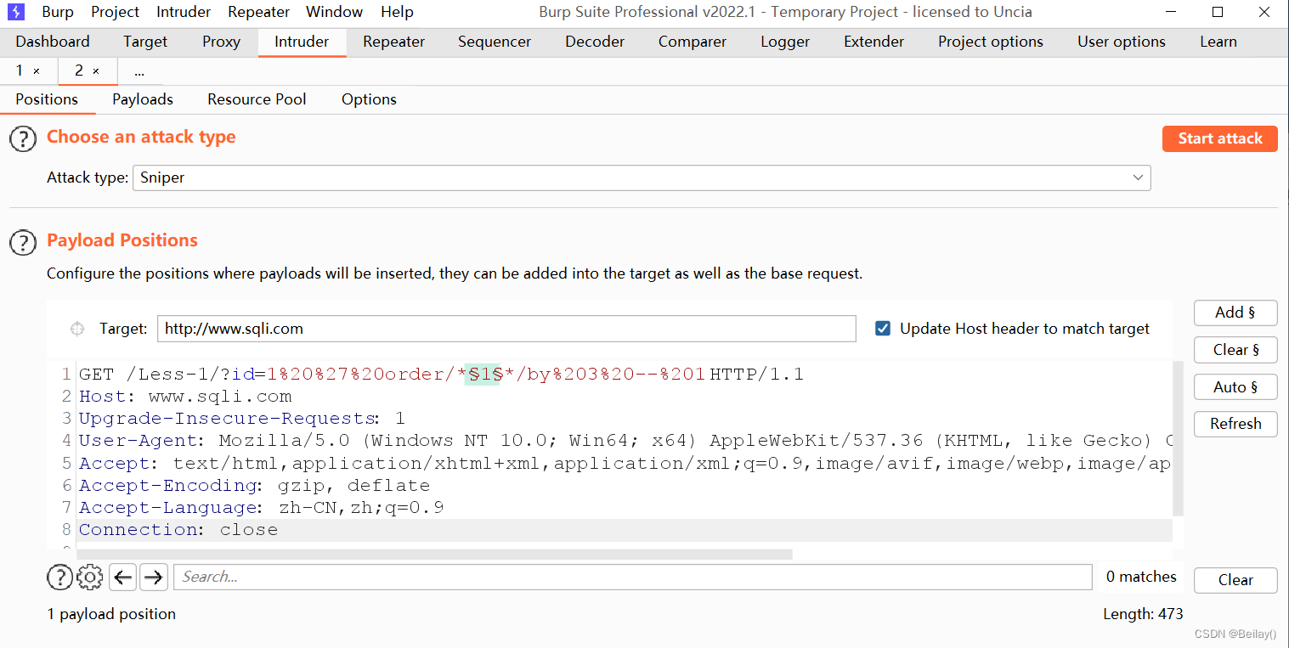Open help for Payload Positions section
The height and width of the screenshot is (648, 1289).
coord(23,243)
